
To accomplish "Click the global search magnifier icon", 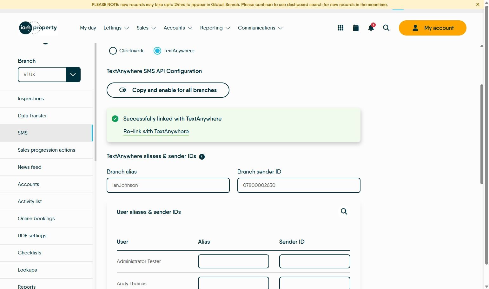I will [386, 28].
